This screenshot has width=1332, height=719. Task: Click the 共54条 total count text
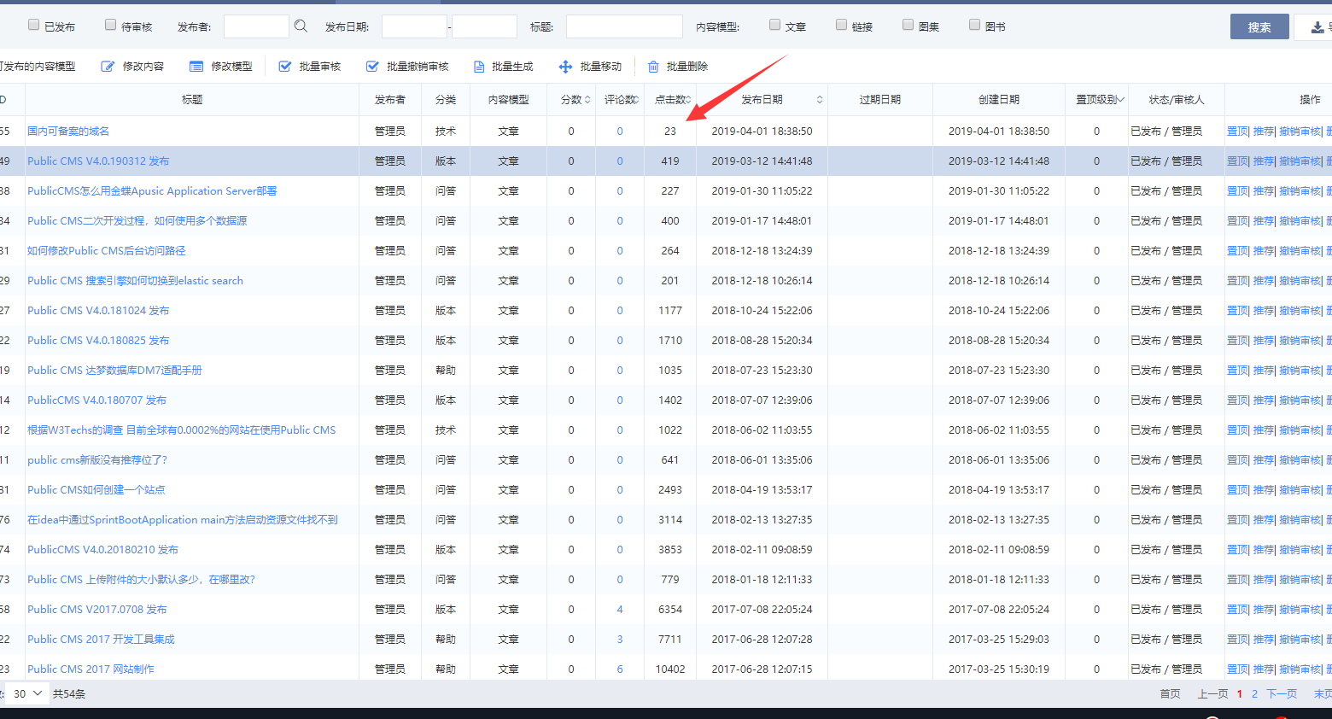coord(69,693)
